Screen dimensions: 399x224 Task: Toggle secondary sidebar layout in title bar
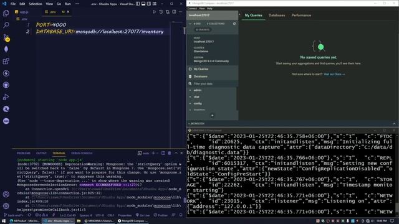[x=149, y=4]
